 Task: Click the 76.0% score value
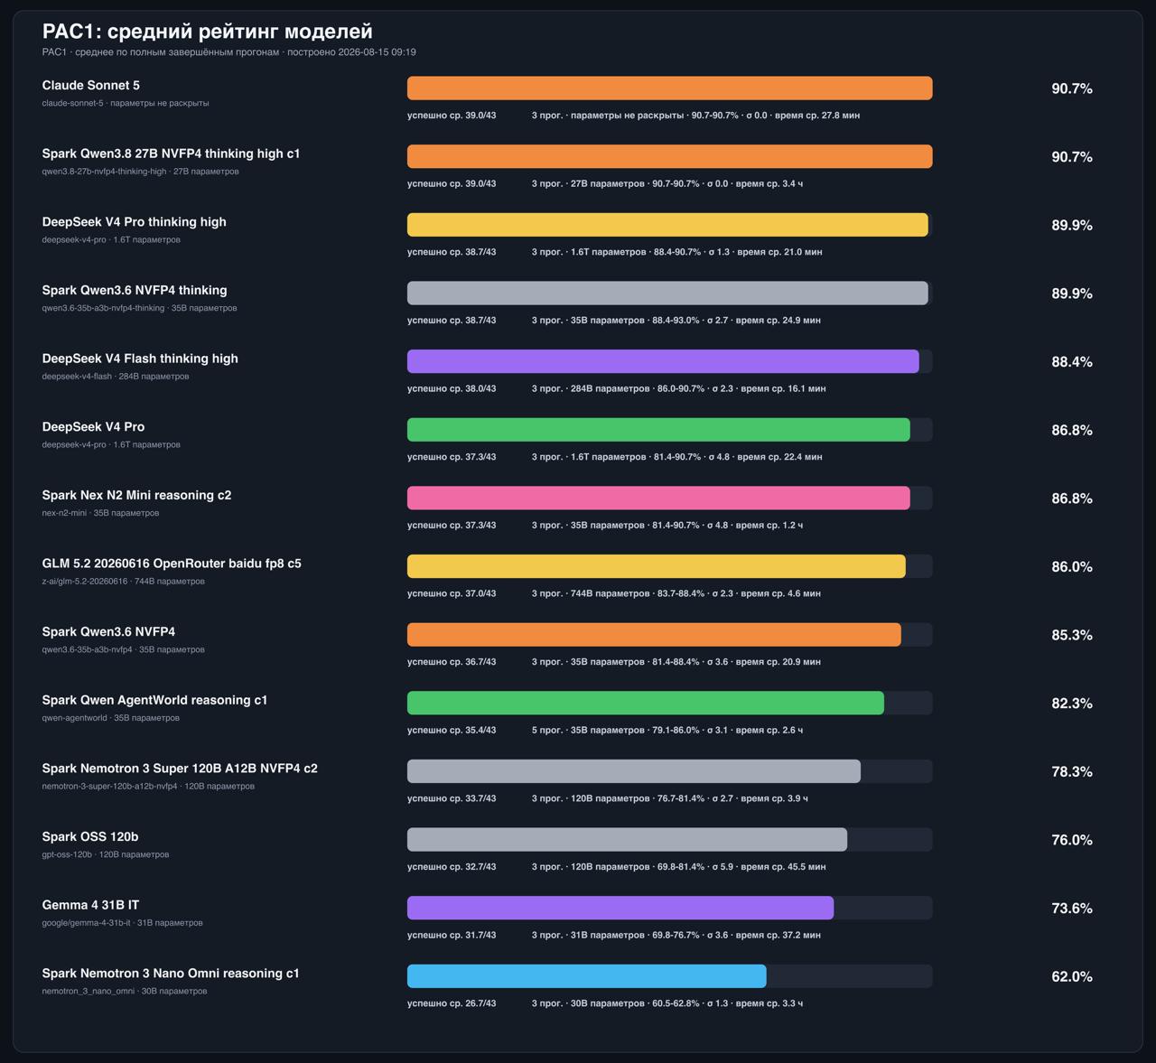point(1072,840)
